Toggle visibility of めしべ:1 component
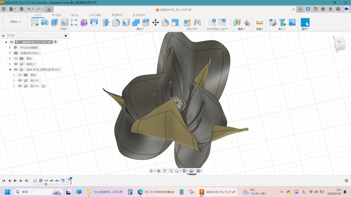 pyautogui.click(x=20, y=80)
